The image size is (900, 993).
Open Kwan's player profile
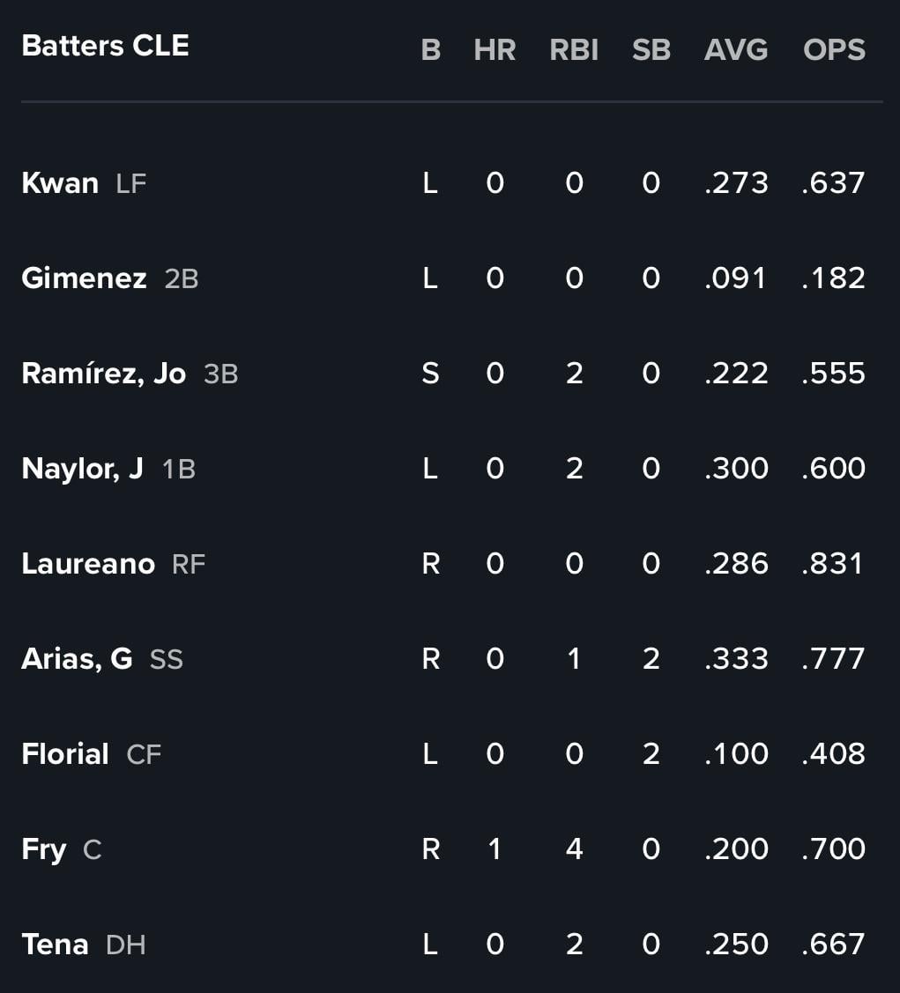60,183
